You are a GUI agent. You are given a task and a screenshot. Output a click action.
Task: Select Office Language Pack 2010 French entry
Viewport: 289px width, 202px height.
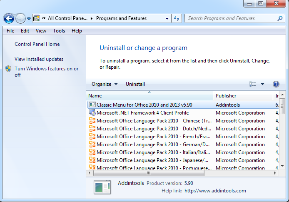pos(153,137)
